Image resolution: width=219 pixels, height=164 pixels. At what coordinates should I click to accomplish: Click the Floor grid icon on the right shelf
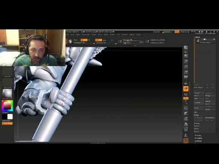tap(186, 83)
